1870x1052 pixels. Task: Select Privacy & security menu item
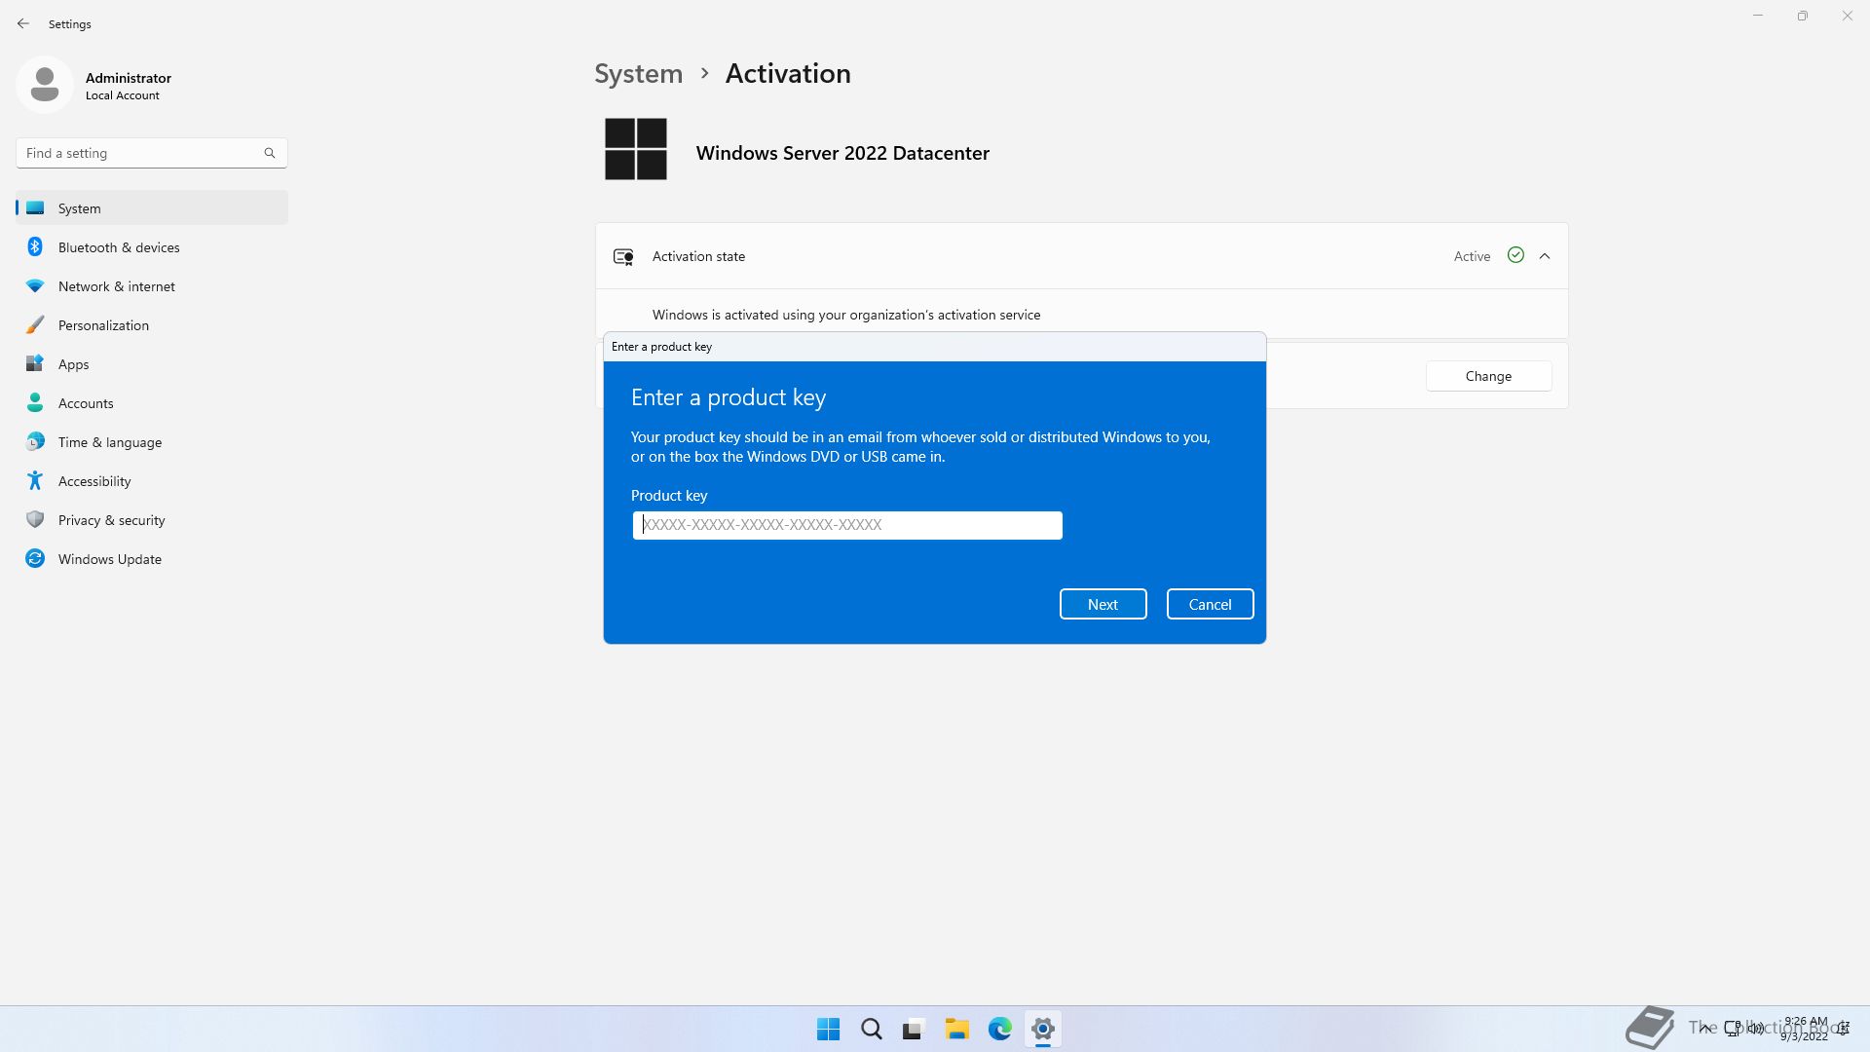[x=111, y=520]
